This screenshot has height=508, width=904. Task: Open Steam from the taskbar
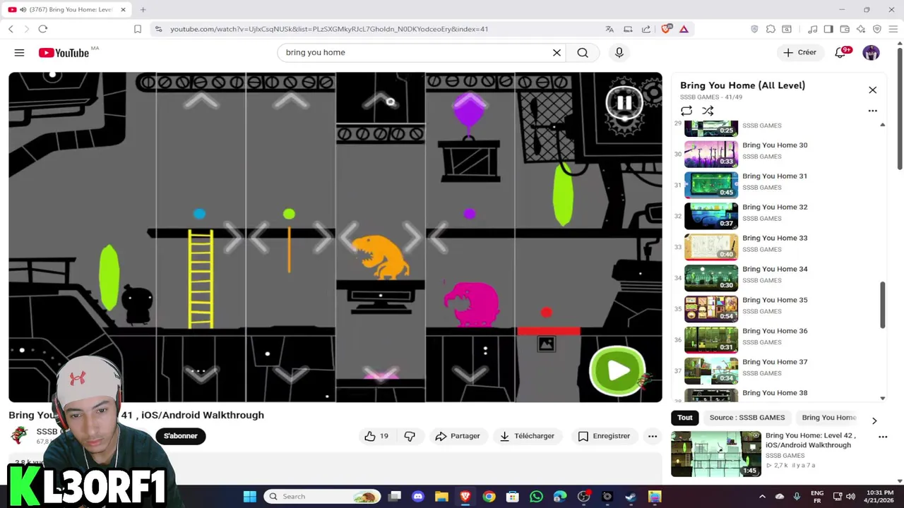click(x=631, y=497)
